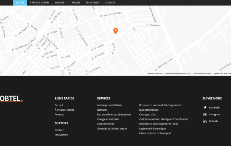Viewport: 231px width, 146px height.
Task: Click Raccourcis clavier on the map
Action: (155, 74)
